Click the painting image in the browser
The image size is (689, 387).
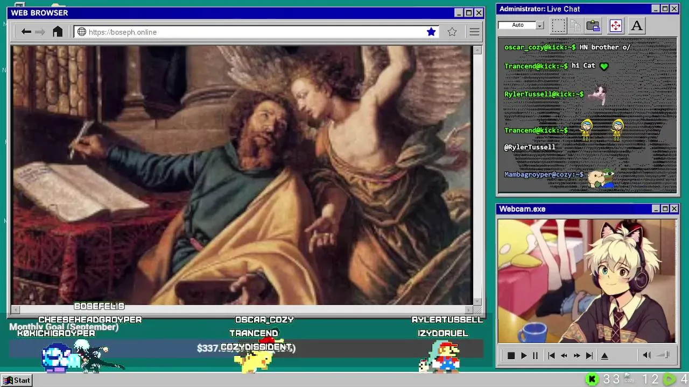(242, 175)
